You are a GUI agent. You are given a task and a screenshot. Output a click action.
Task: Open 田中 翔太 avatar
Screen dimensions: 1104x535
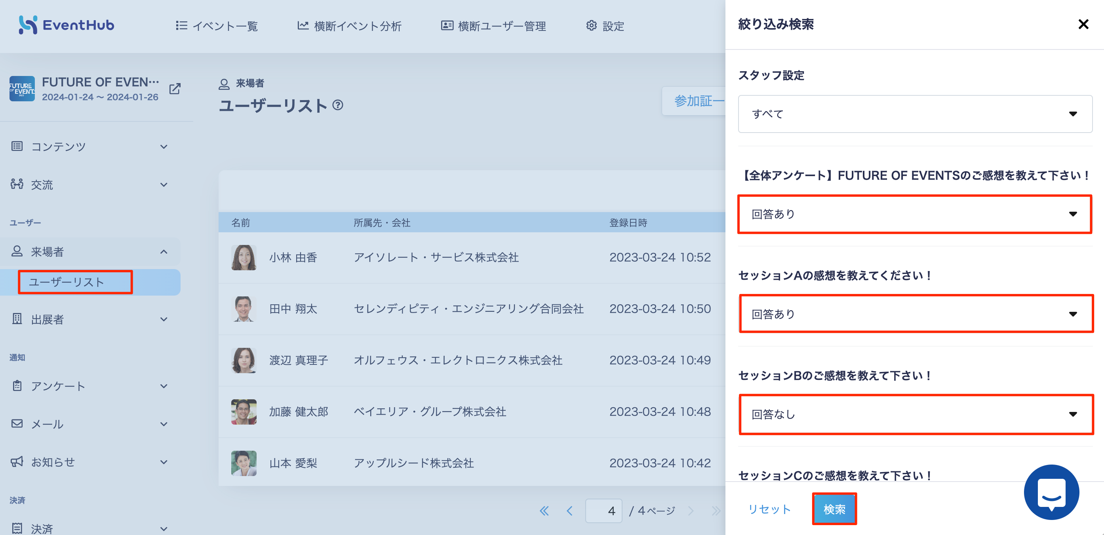244,309
